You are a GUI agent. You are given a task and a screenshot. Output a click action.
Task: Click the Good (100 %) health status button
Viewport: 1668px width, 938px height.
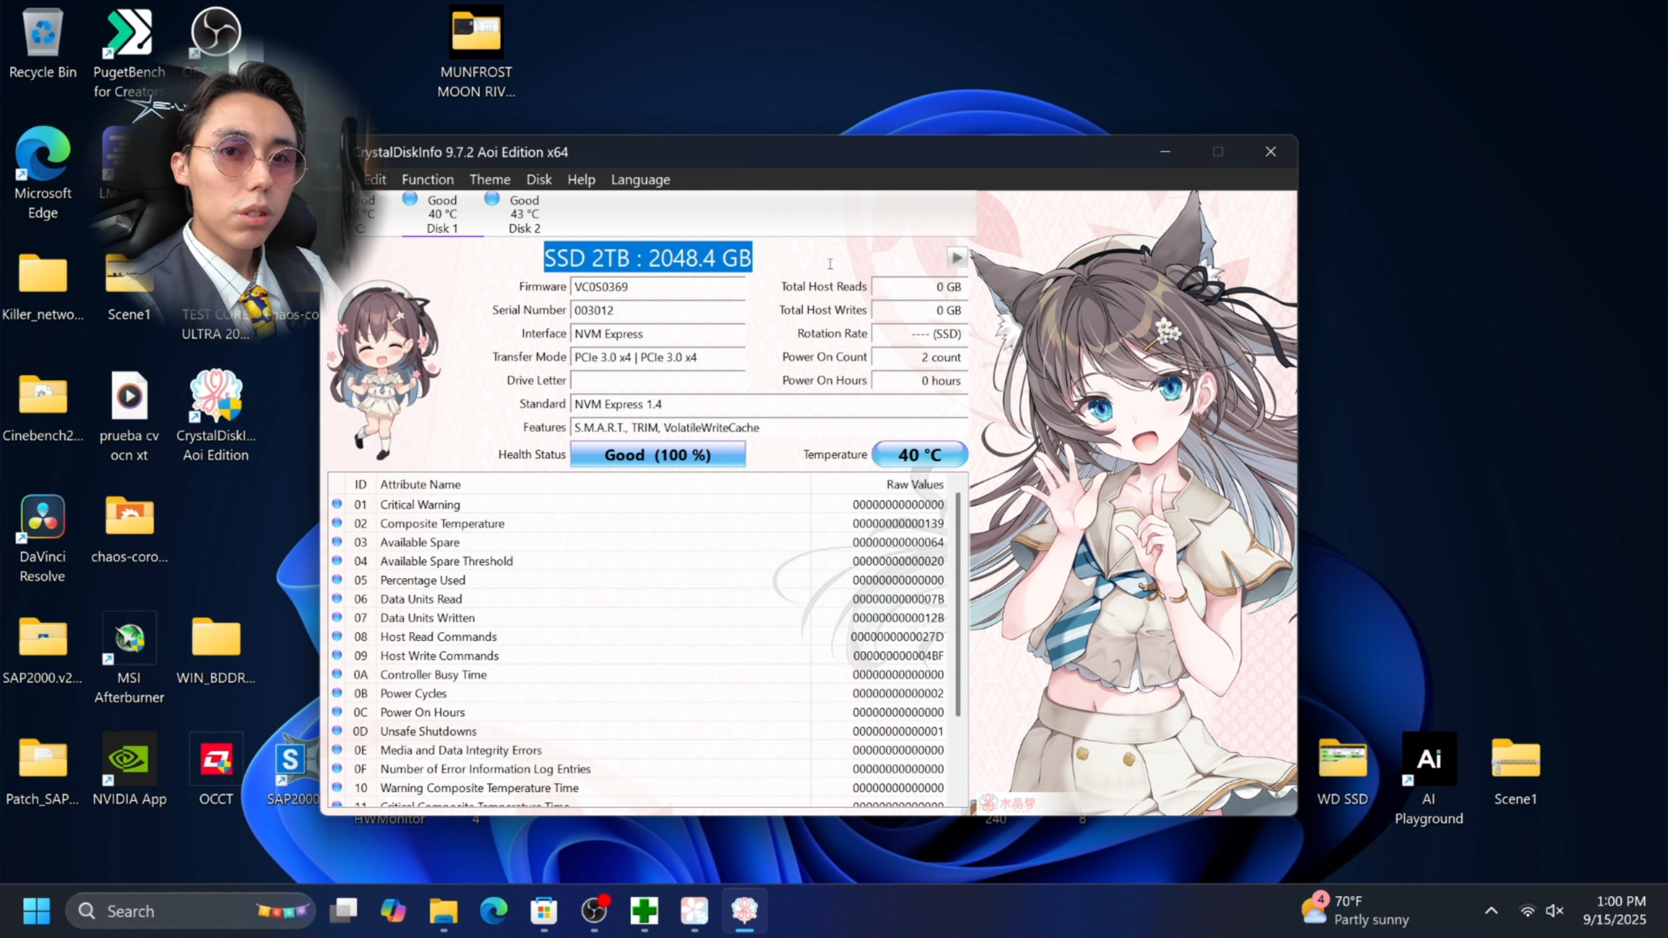(x=657, y=454)
